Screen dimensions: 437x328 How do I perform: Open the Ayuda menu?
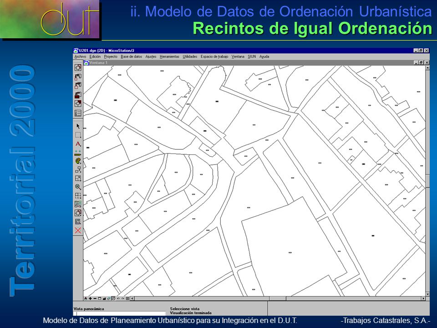pos(264,56)
